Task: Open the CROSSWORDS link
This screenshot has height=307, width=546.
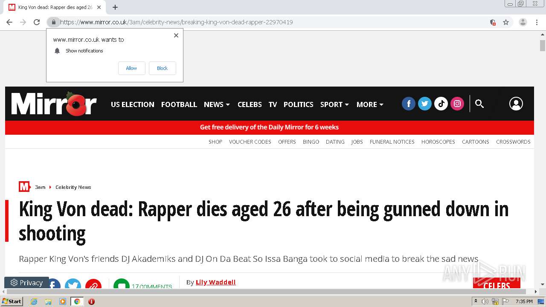Action: [513, 142]
